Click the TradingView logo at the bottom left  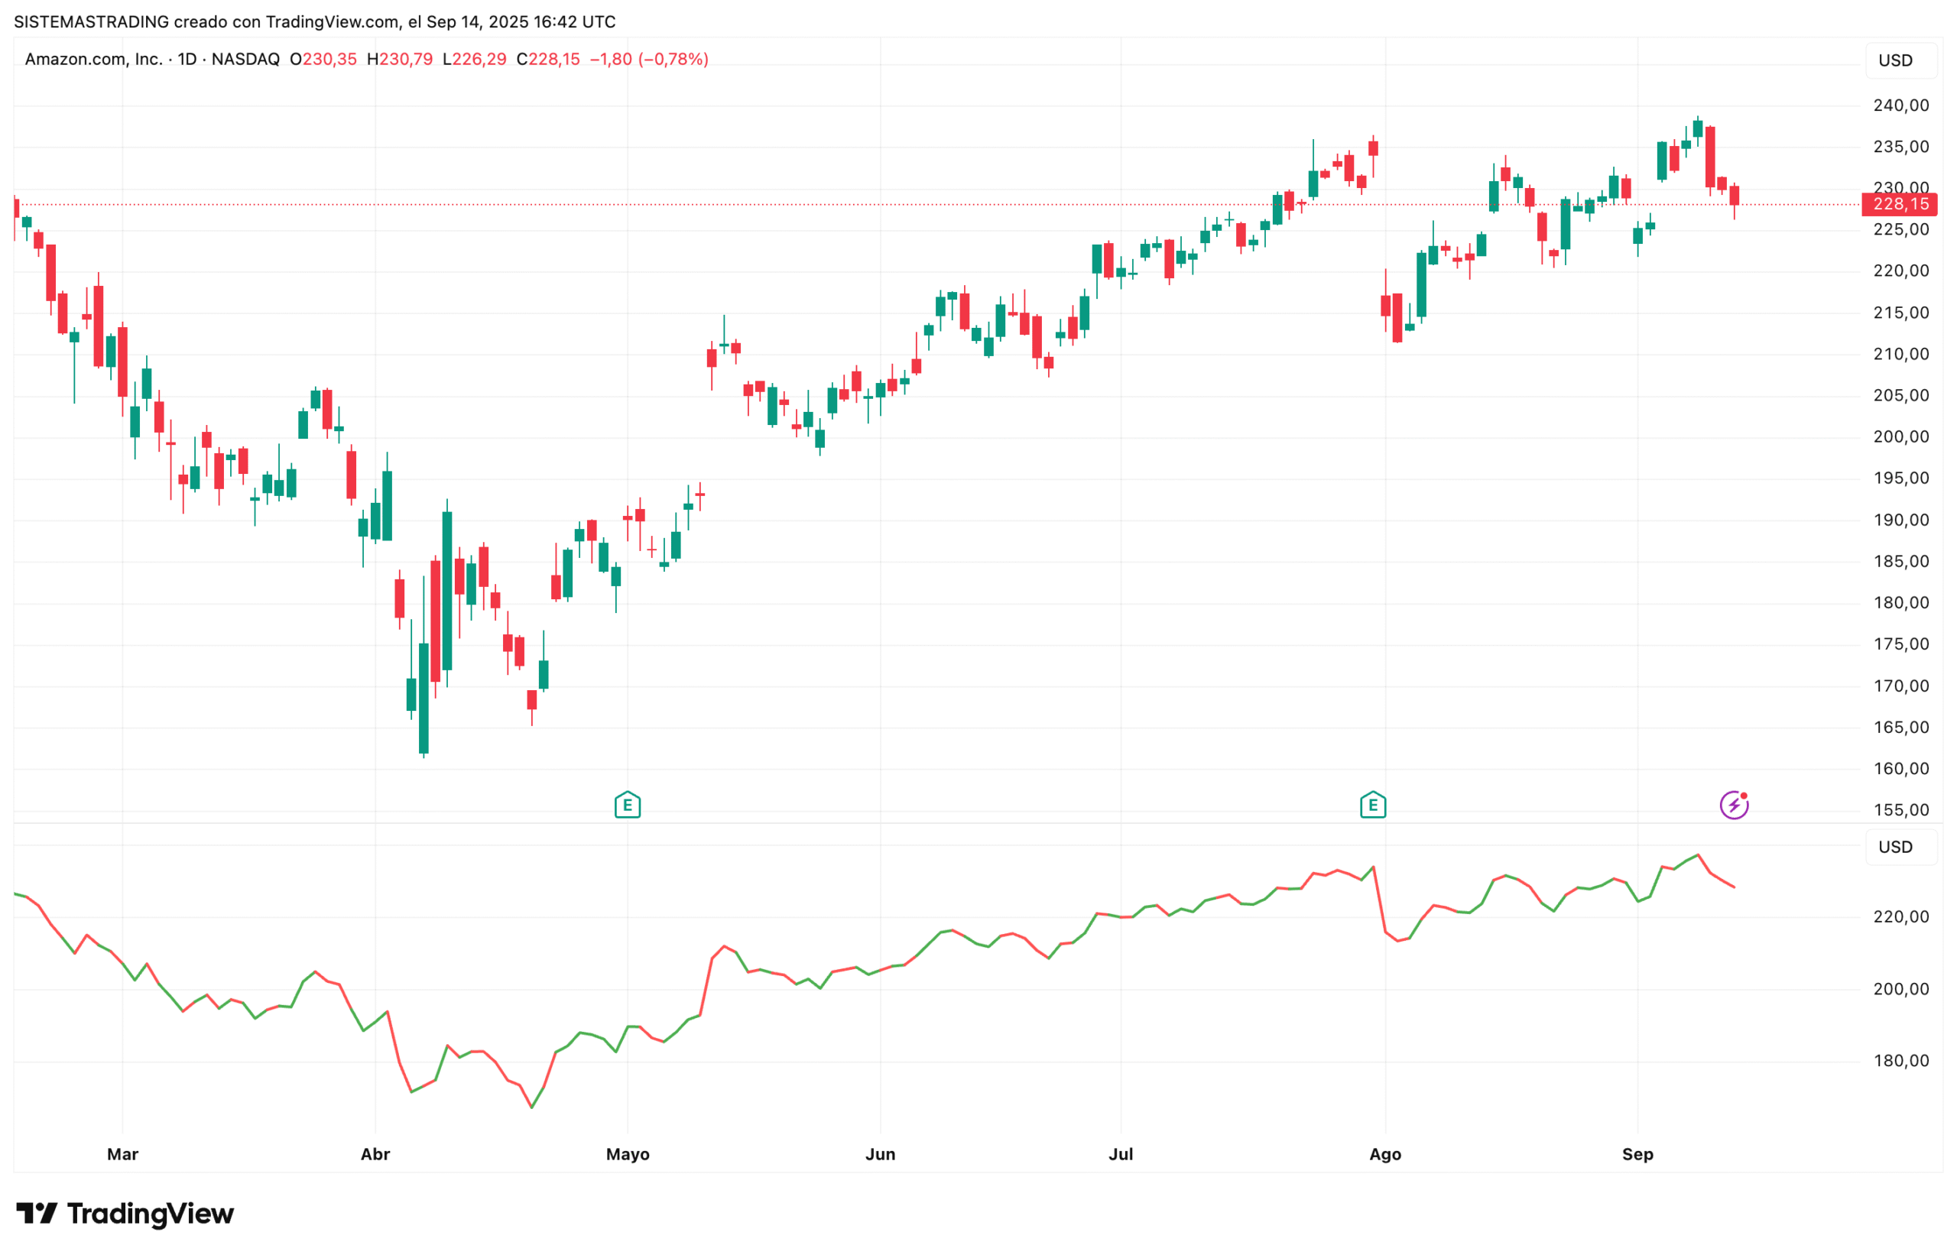click(125, 1214)
